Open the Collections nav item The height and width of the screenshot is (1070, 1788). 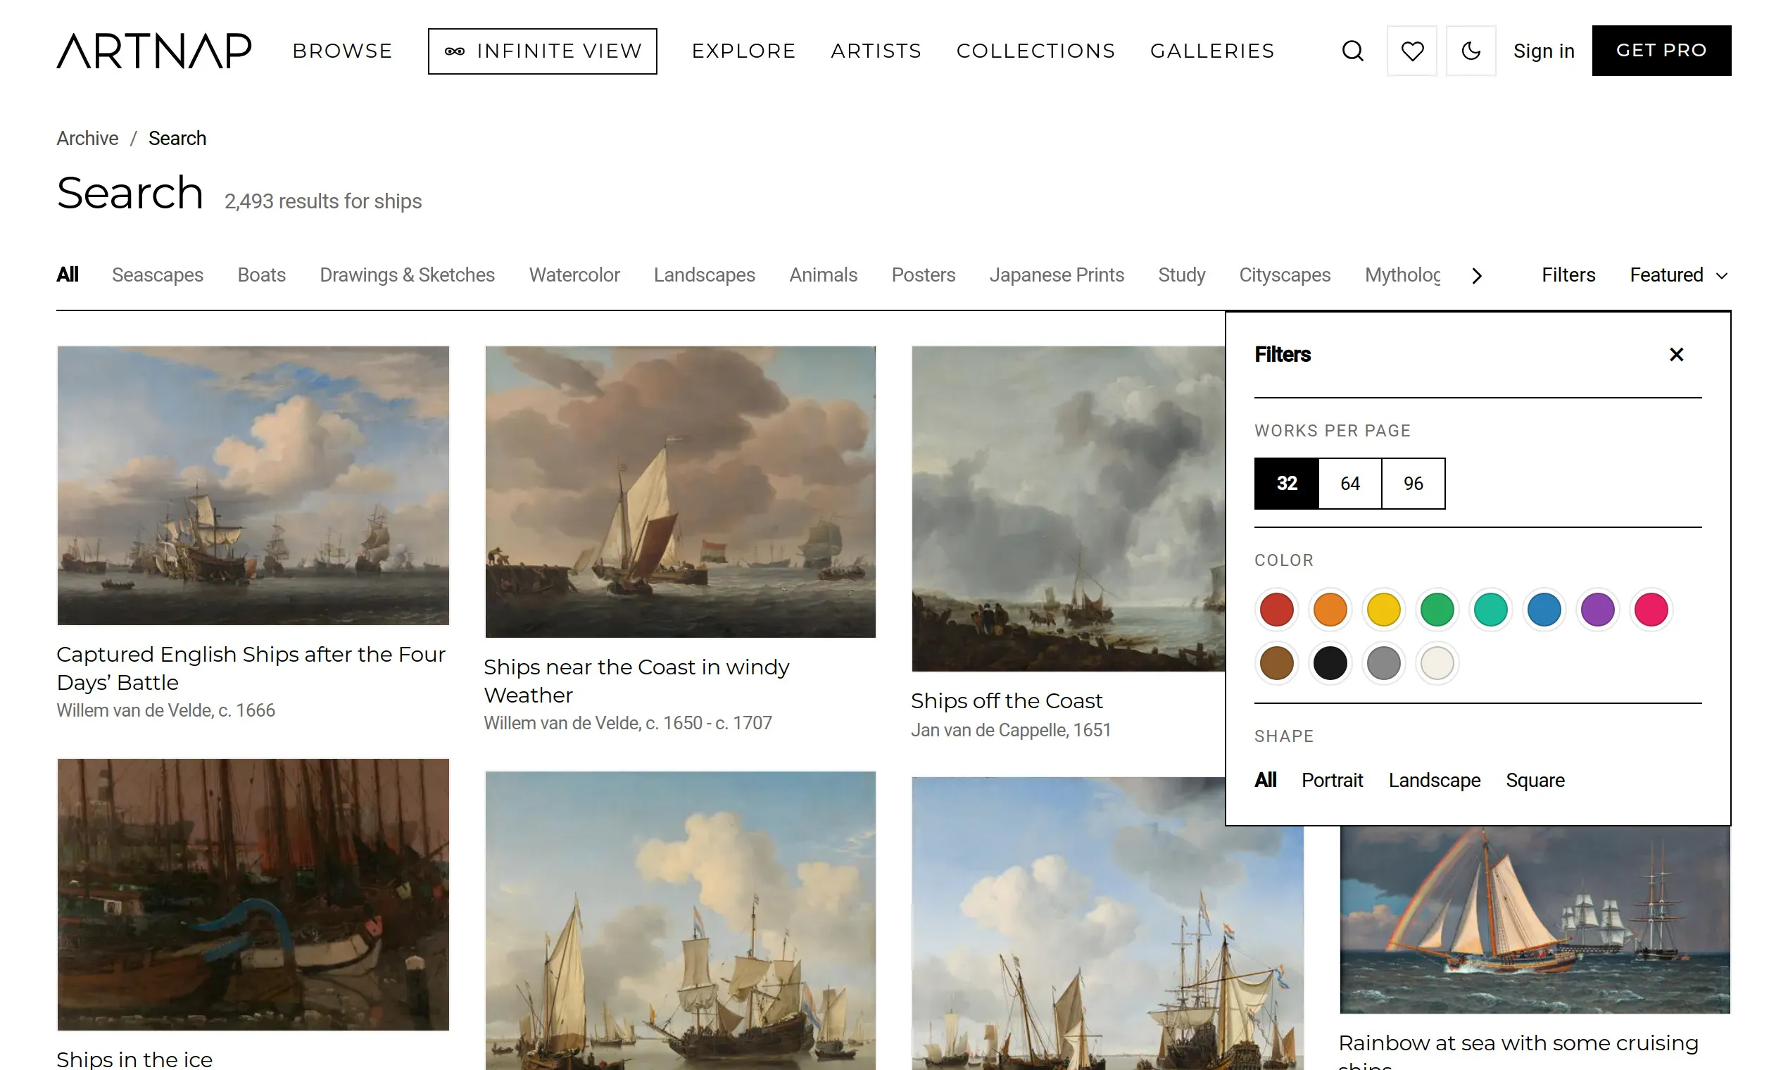pyautogui.click(x=1035, y=51)
